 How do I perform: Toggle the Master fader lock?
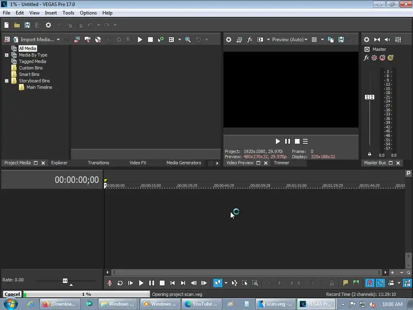369,154
